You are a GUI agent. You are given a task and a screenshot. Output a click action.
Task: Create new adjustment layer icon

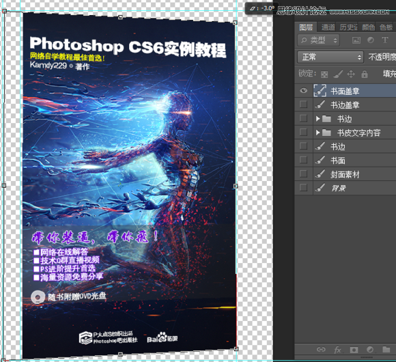tap(370, 350)
